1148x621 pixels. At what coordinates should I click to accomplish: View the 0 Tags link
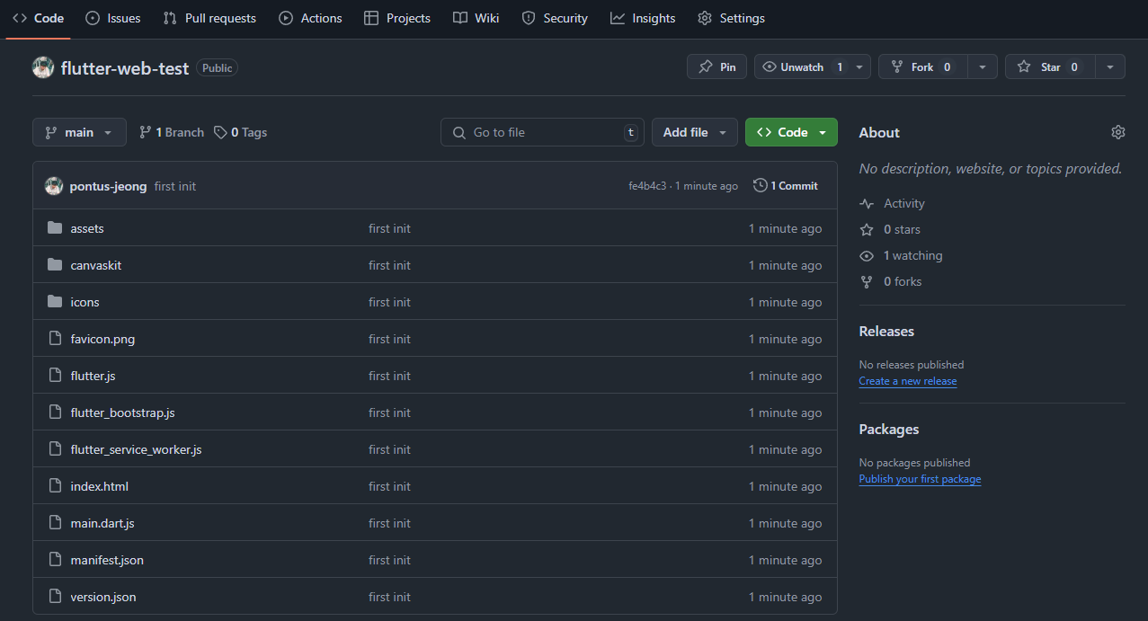click(240, 132)
